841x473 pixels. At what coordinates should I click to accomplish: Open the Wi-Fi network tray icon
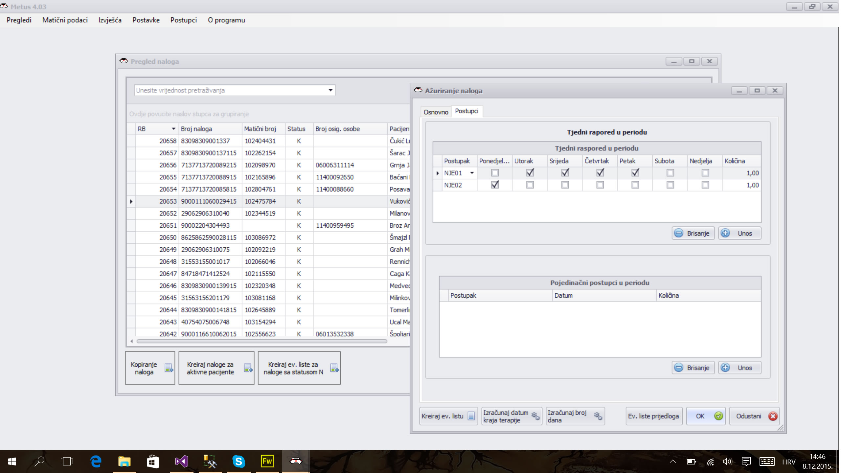710,462
